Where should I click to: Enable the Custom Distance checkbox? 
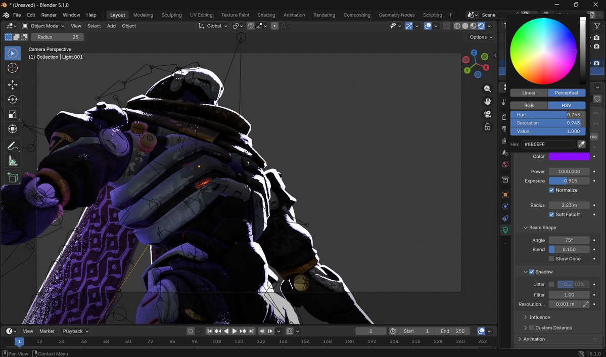click(x=531, y=328)
